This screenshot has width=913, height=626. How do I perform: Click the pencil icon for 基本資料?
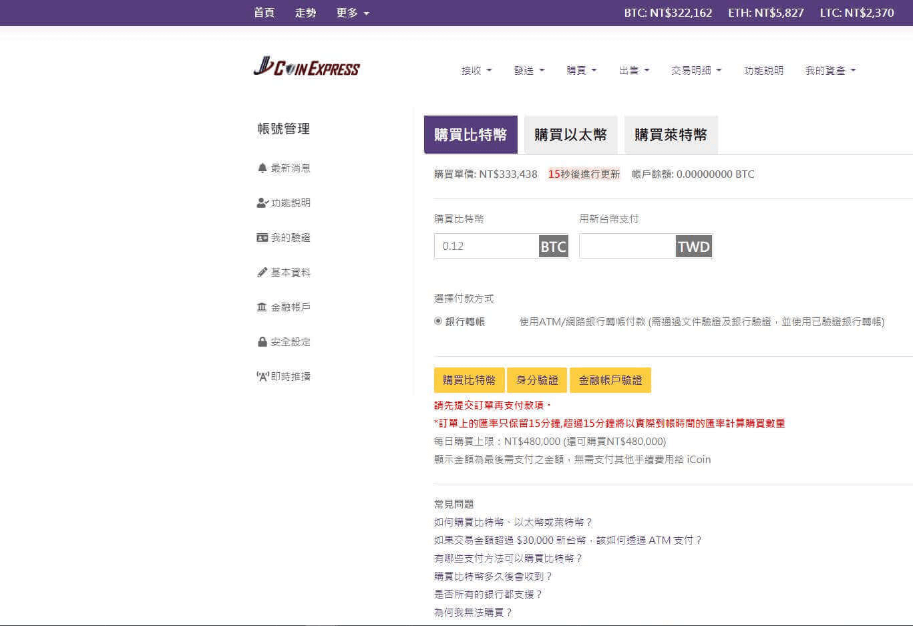tap(262, 273)
